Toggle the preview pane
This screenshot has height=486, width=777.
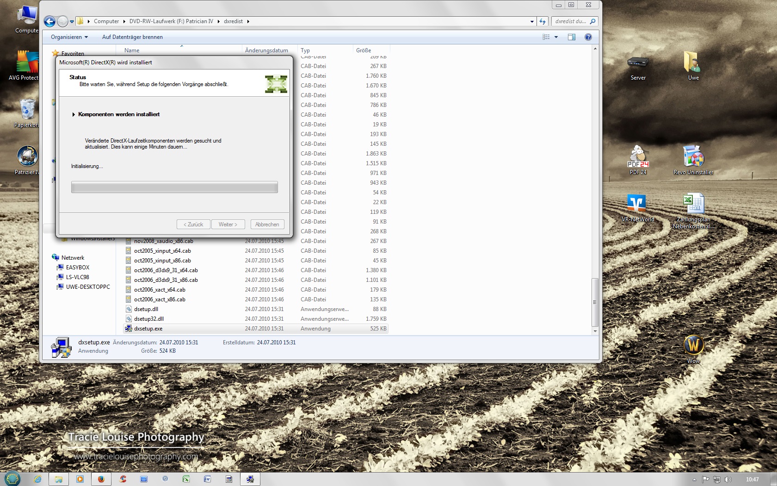[x=572, y=37]
